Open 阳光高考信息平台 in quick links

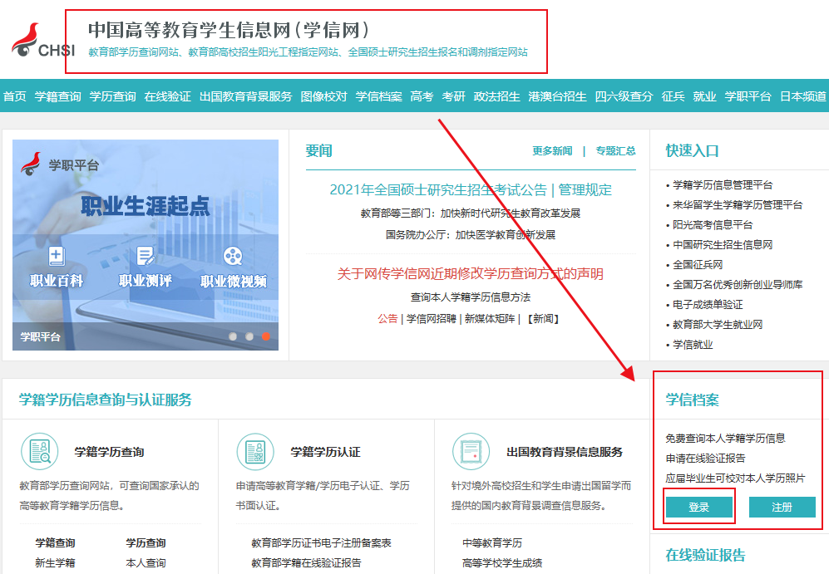point(713,225)
